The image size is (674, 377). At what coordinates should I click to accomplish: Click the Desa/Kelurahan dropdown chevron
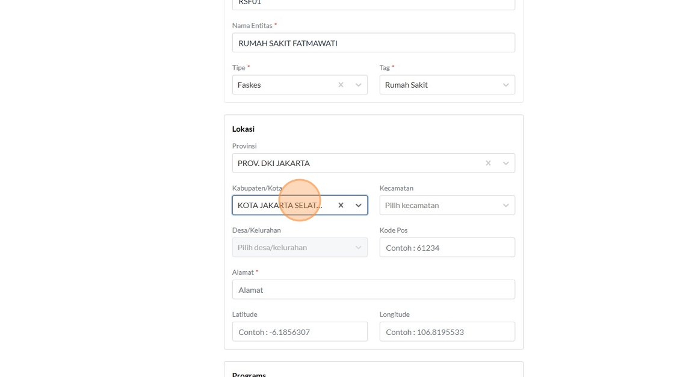click(359, 247)
